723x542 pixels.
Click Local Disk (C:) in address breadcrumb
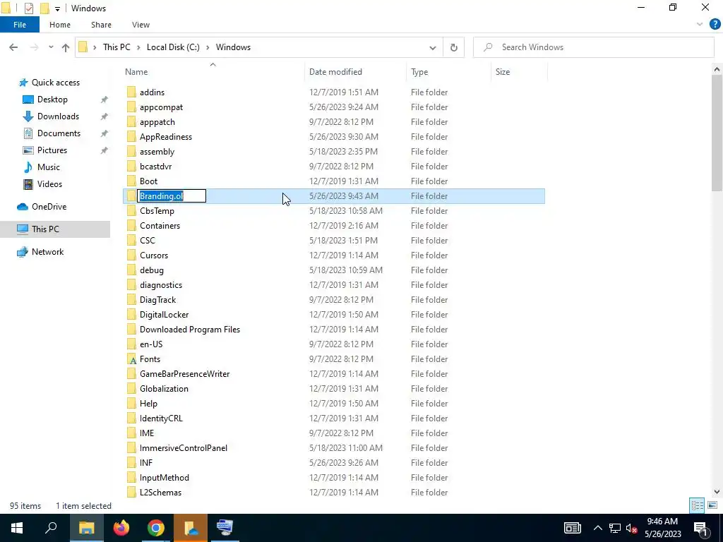173,47
